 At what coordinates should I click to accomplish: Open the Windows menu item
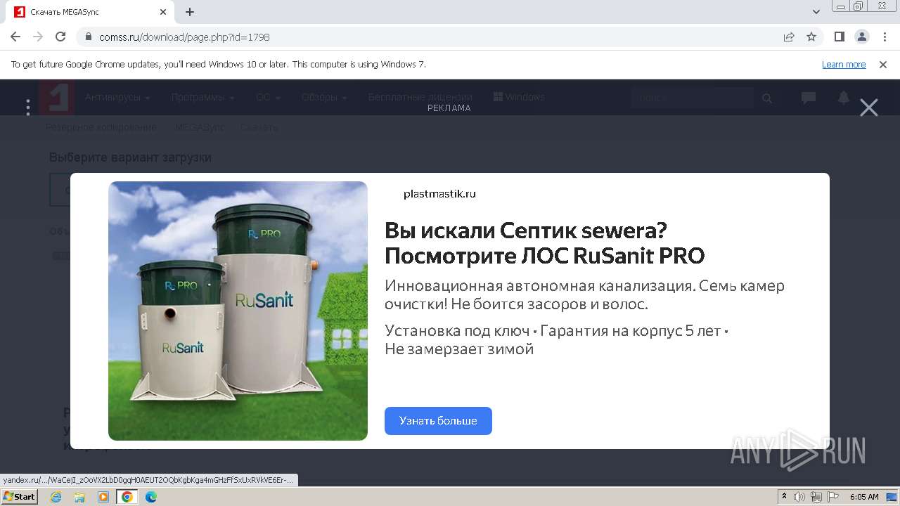tap(519, 97)
